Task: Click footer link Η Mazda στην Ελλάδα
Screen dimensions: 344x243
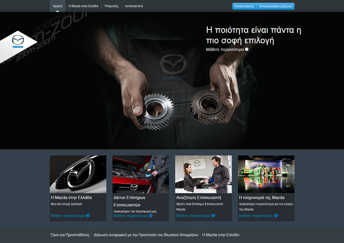Action: coord(221,235)
